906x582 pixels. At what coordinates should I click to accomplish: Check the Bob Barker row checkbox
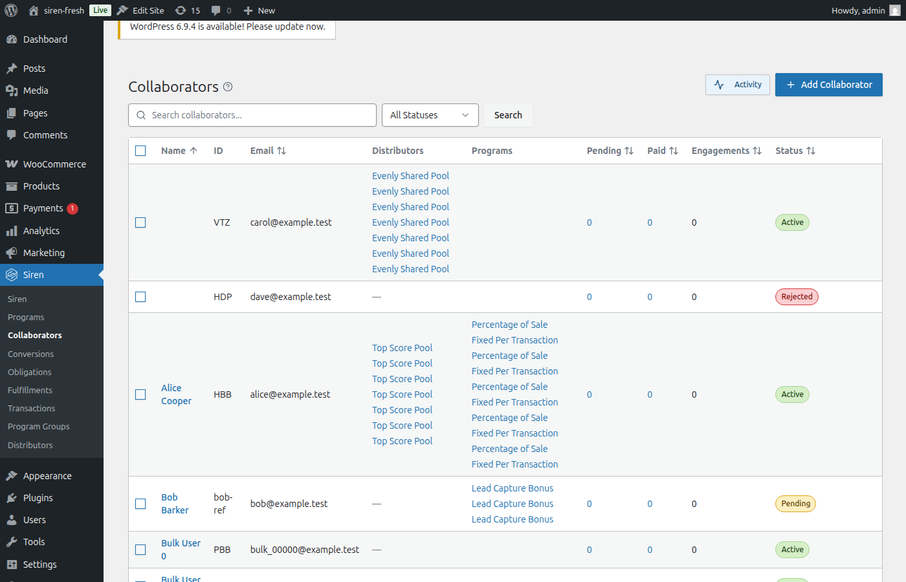pyautogui.click(x=140, y=504)
